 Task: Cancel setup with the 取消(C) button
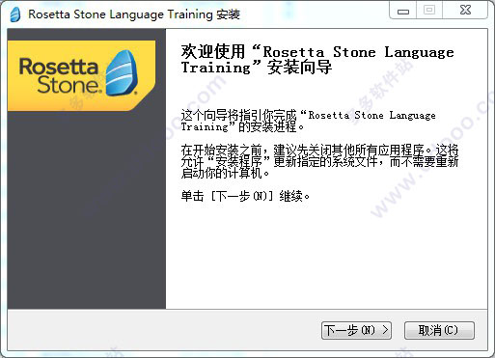pyautogui.click(x=439, y=330)
